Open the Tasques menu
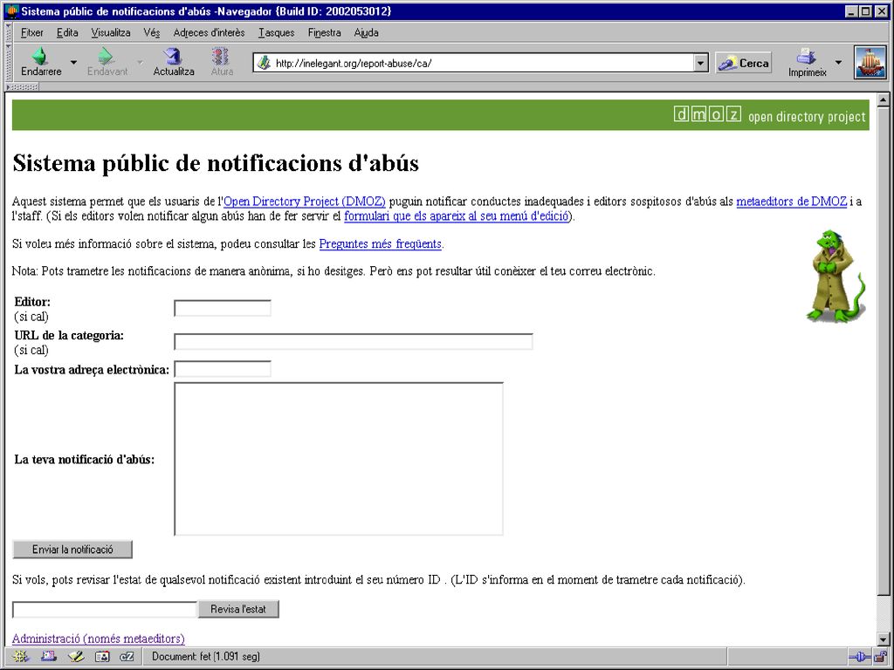 coord(277,32)
